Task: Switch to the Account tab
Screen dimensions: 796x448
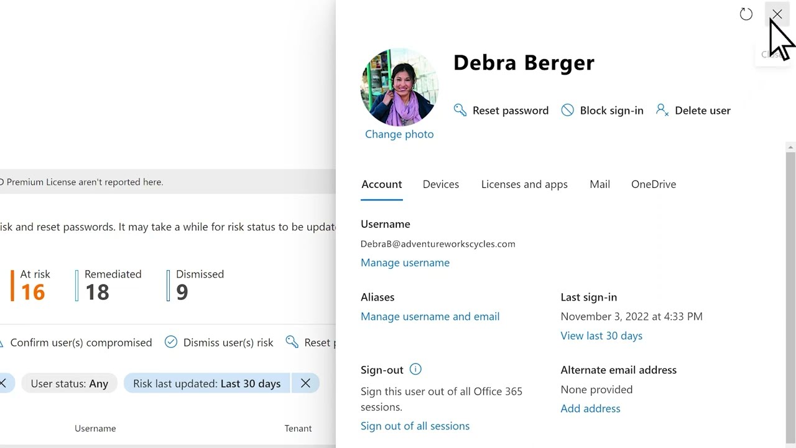Action: tap(382, 184)
